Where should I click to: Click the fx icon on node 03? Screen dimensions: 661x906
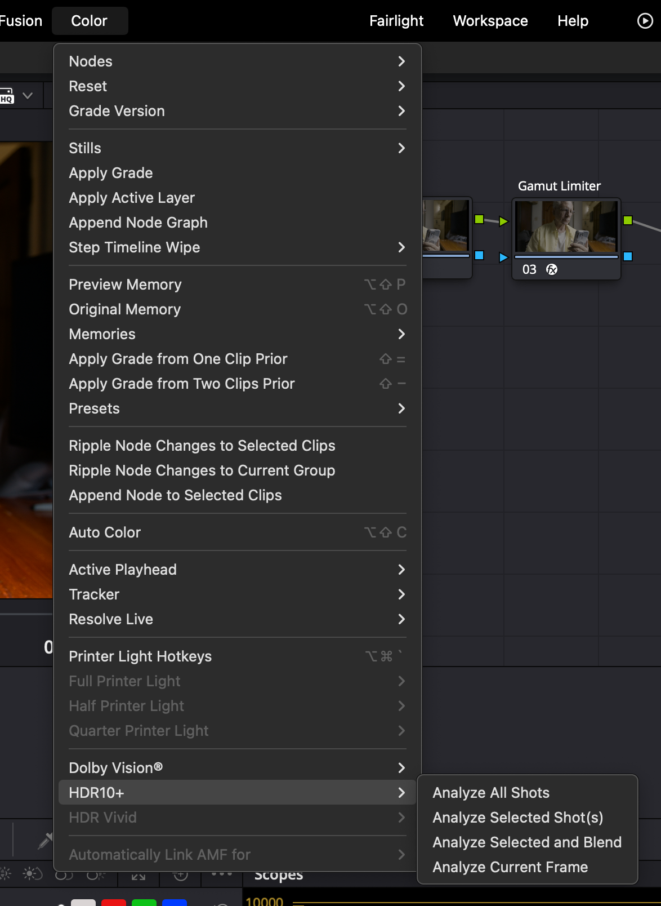pyautogui.click(x=552, y=269)
